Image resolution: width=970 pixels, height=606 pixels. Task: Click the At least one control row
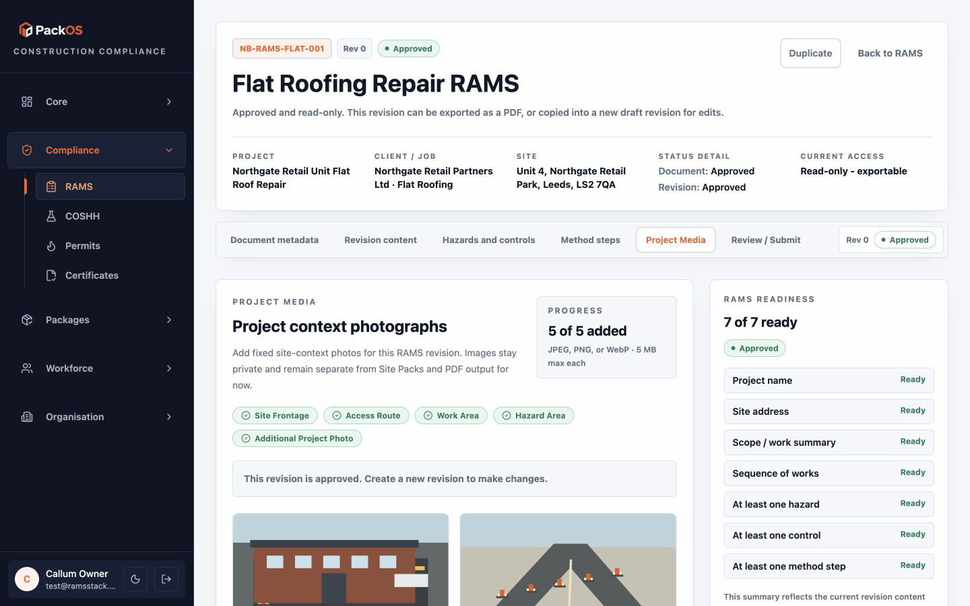click(829, 535)
